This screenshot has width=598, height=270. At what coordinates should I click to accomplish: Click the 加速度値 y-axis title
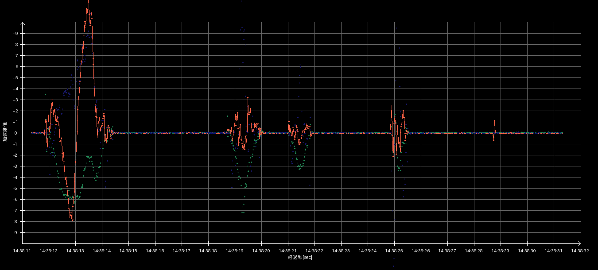[5, 131]
